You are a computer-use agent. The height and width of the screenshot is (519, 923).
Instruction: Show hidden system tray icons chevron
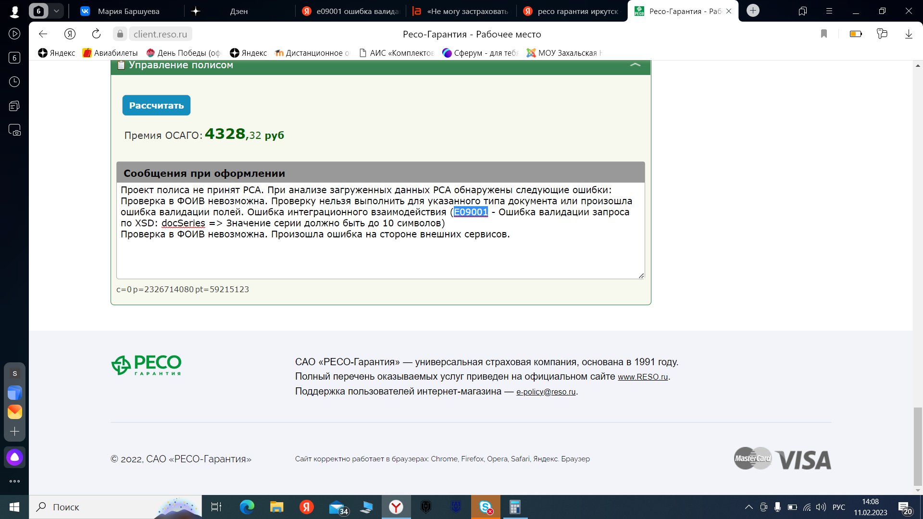(x=748, y=507)
